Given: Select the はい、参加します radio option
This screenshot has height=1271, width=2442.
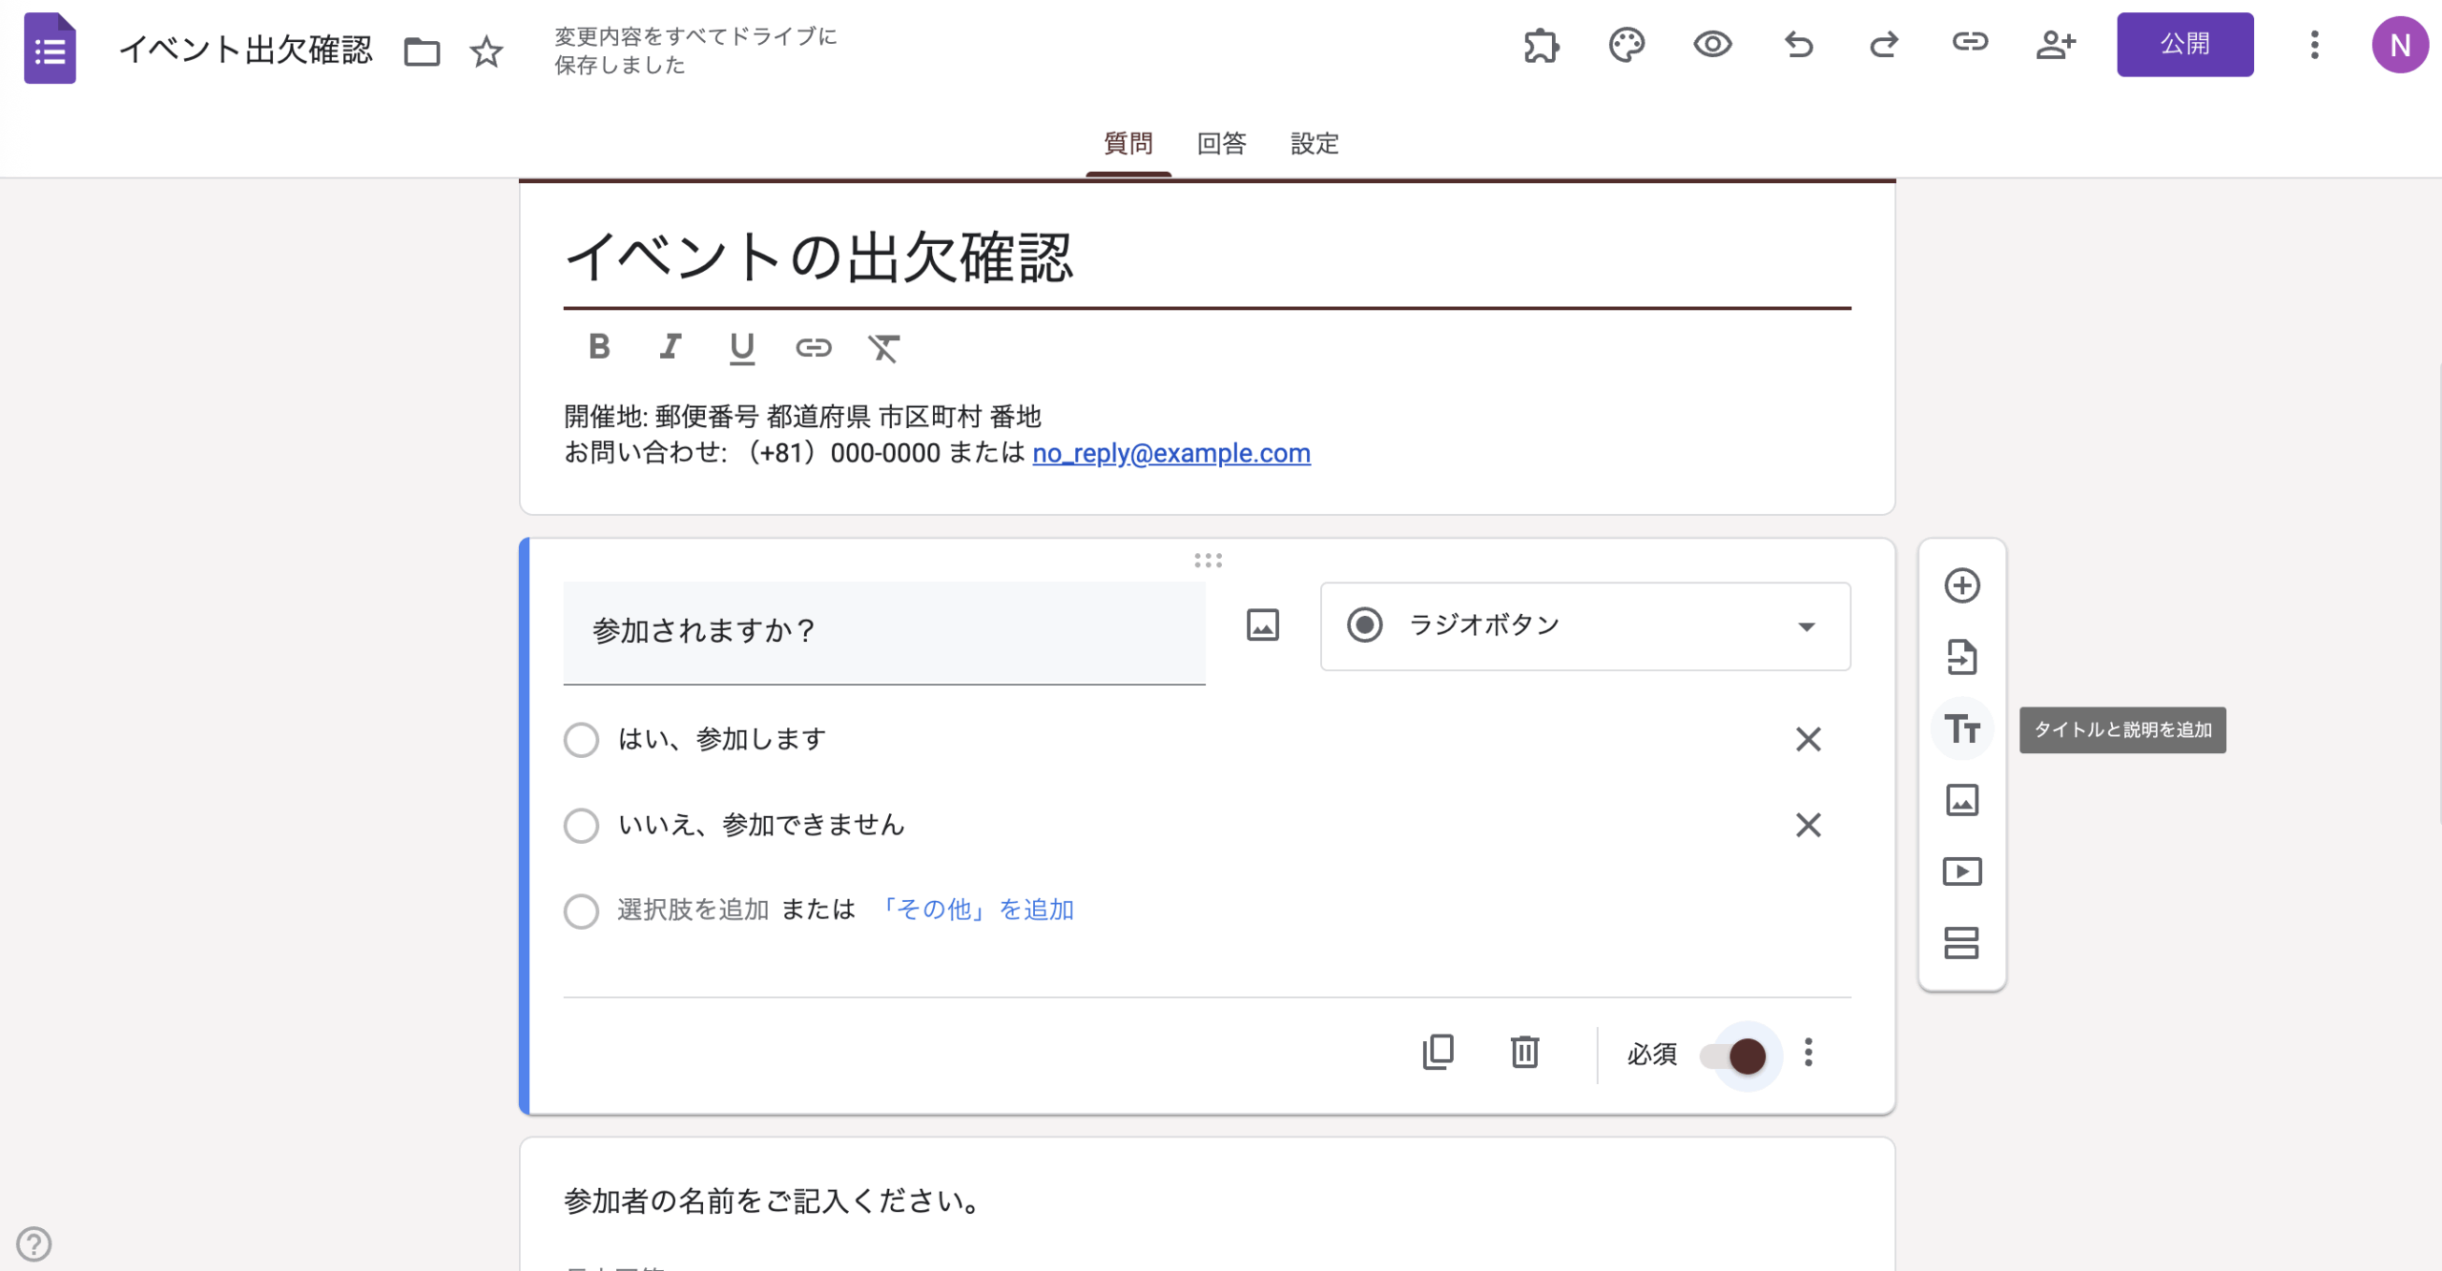Looking at the screenshot, I should coord(581,740).
